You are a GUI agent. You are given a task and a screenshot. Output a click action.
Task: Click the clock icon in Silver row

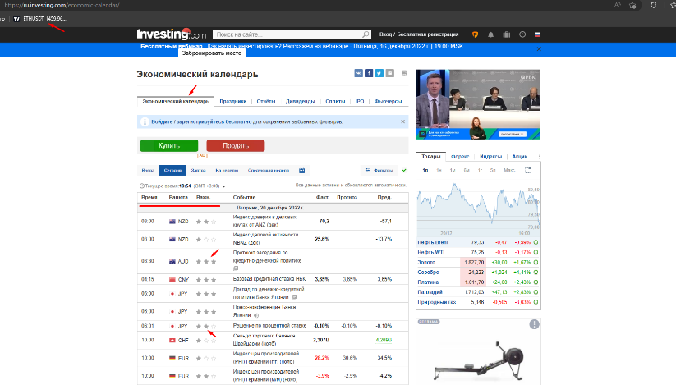pos(536,273)
